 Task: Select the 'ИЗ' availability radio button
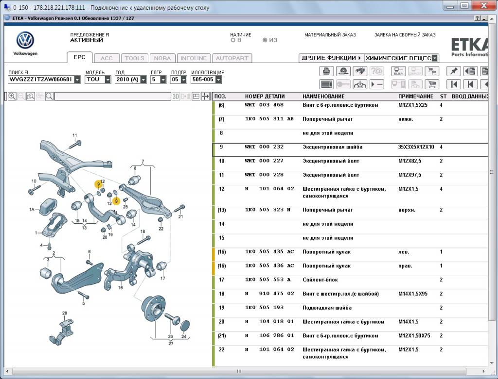pos(265,40)
